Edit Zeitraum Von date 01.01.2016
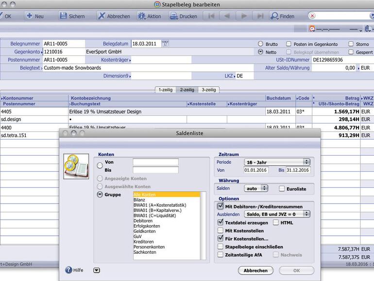This screenshot has height=281, width=374. 256,170
